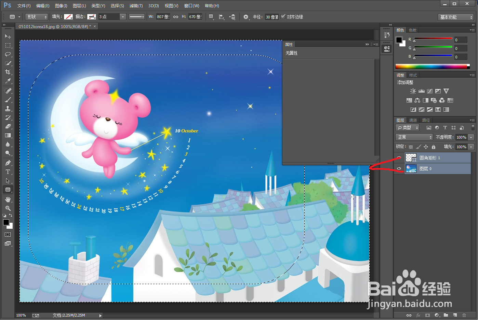The image size is (478, 320).
Task: Open the 不透明度 opacity dropdown arrow
Action: 471,137
